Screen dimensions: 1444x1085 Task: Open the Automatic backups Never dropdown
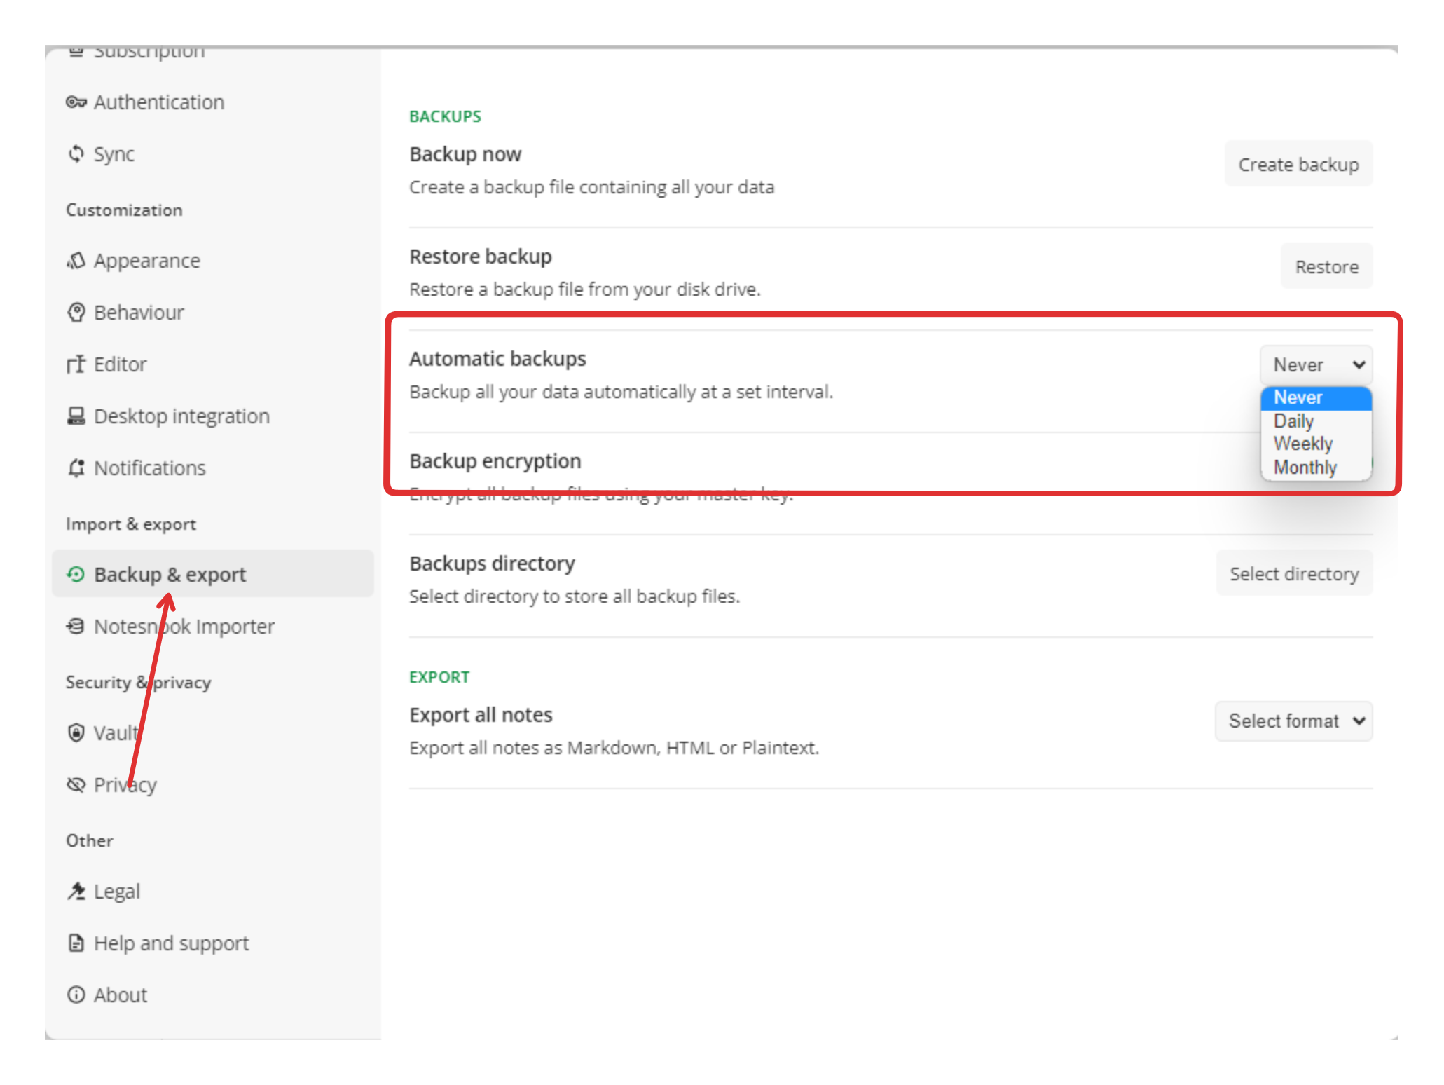pos(1316,365)
